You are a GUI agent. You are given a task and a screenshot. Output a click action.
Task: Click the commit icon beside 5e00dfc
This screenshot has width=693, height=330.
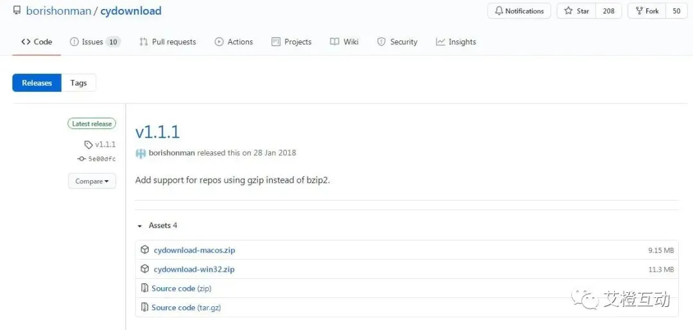[81, 159]
